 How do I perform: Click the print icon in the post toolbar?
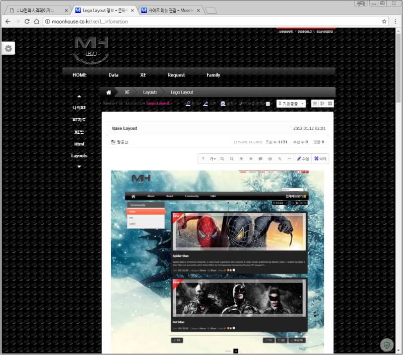point(270,159)
